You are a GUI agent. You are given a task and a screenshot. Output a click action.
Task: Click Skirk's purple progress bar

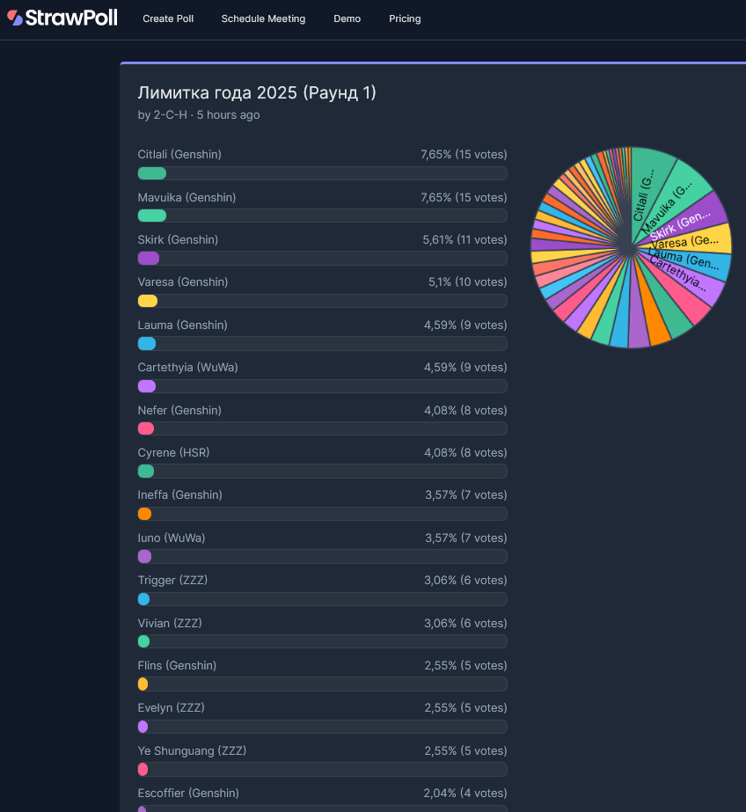[x=148, y=259]
